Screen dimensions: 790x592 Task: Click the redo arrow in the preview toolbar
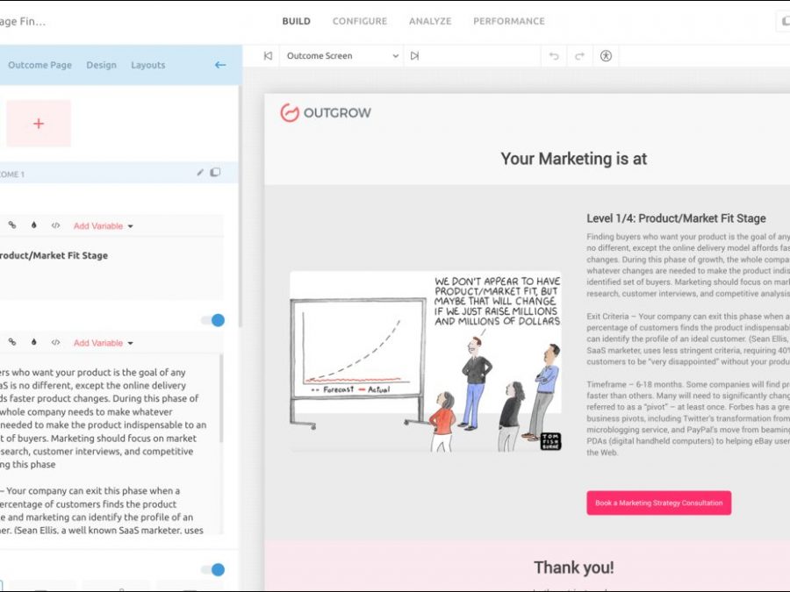(x=579, y=56)
